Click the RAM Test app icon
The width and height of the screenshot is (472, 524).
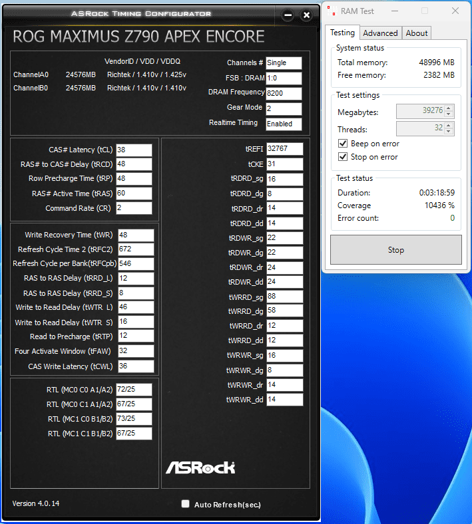point(331,11)
